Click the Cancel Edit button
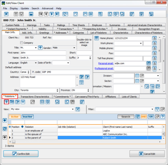This screenshot has width=168, height=165. [x=147, y=154]
